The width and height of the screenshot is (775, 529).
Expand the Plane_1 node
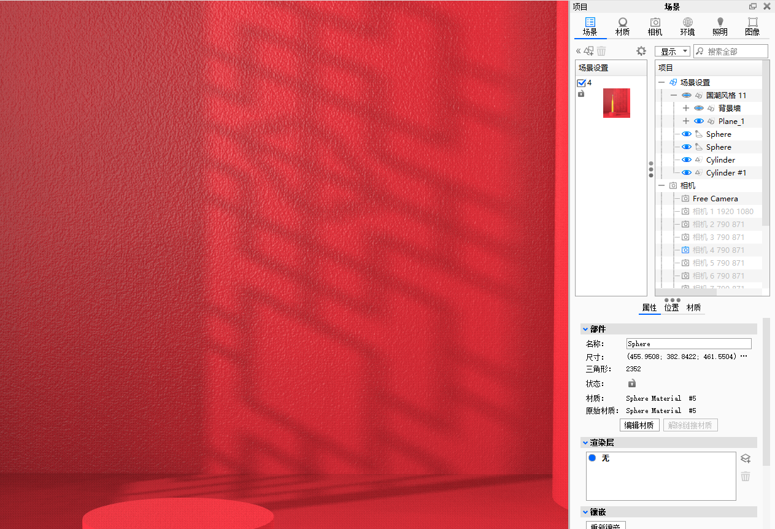point(686,122)
